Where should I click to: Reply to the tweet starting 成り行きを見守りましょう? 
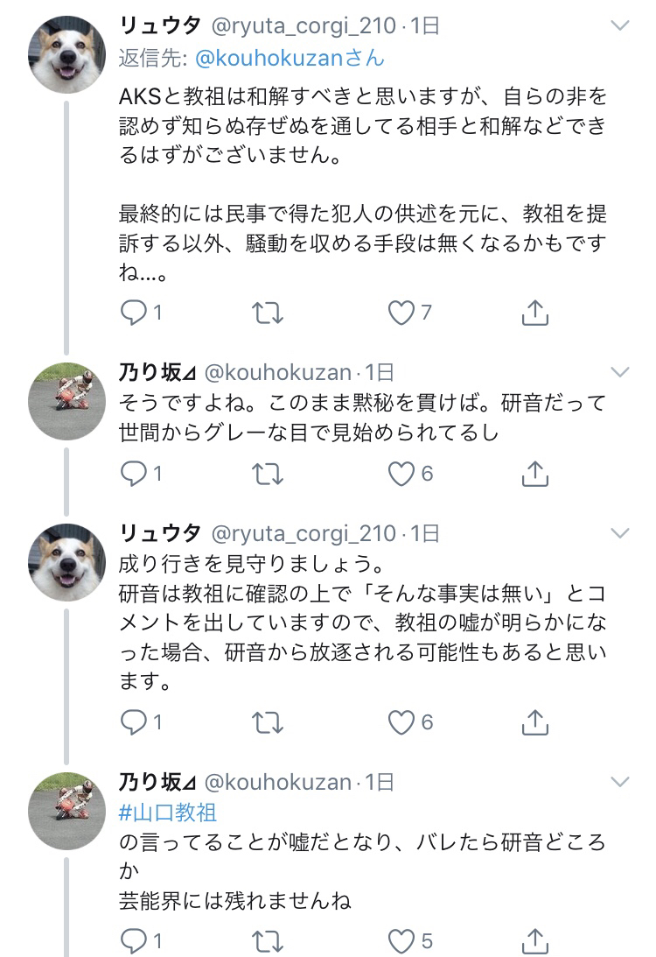pyautogui.click(x=134, y=722)
